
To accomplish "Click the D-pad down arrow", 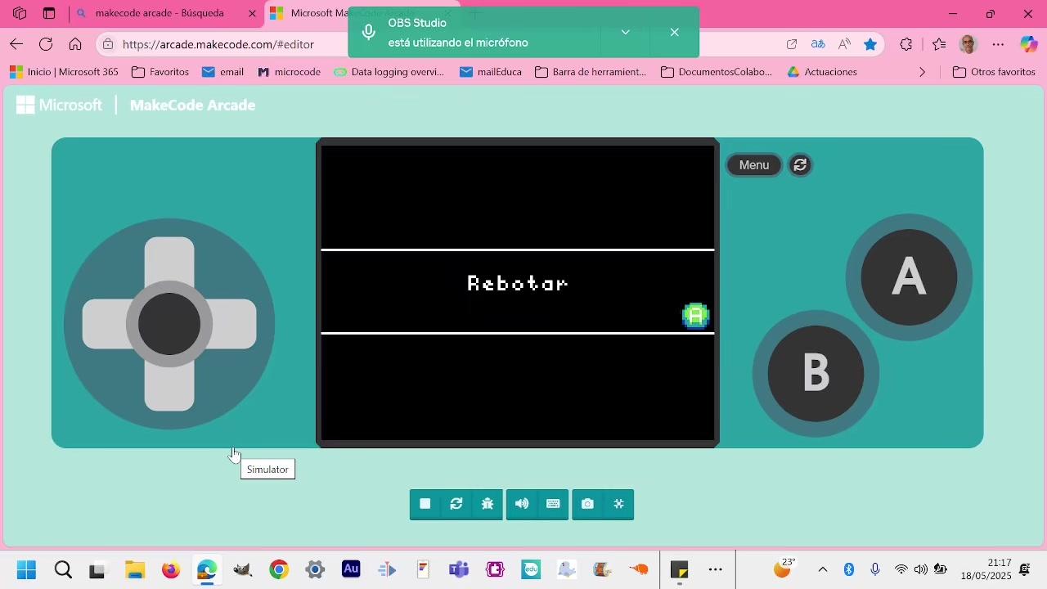I will coord(169,388).
